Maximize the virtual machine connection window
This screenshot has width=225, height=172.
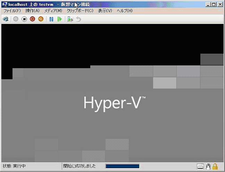214,5
